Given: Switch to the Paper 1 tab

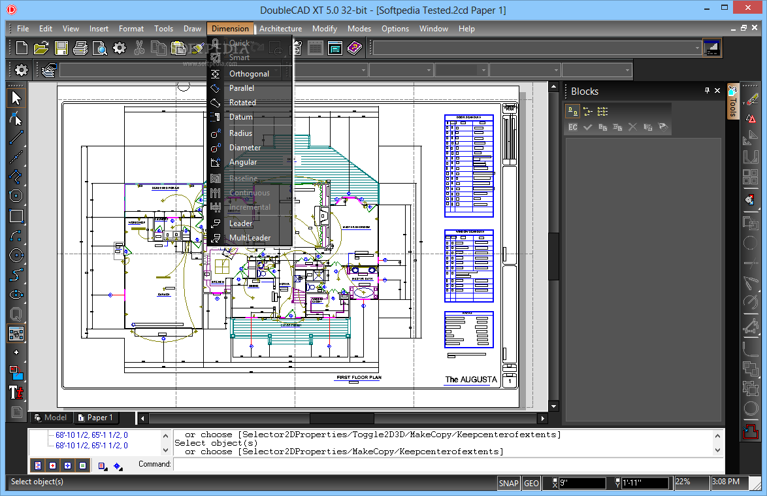Looking at the screenshot, I should (96, 418).
